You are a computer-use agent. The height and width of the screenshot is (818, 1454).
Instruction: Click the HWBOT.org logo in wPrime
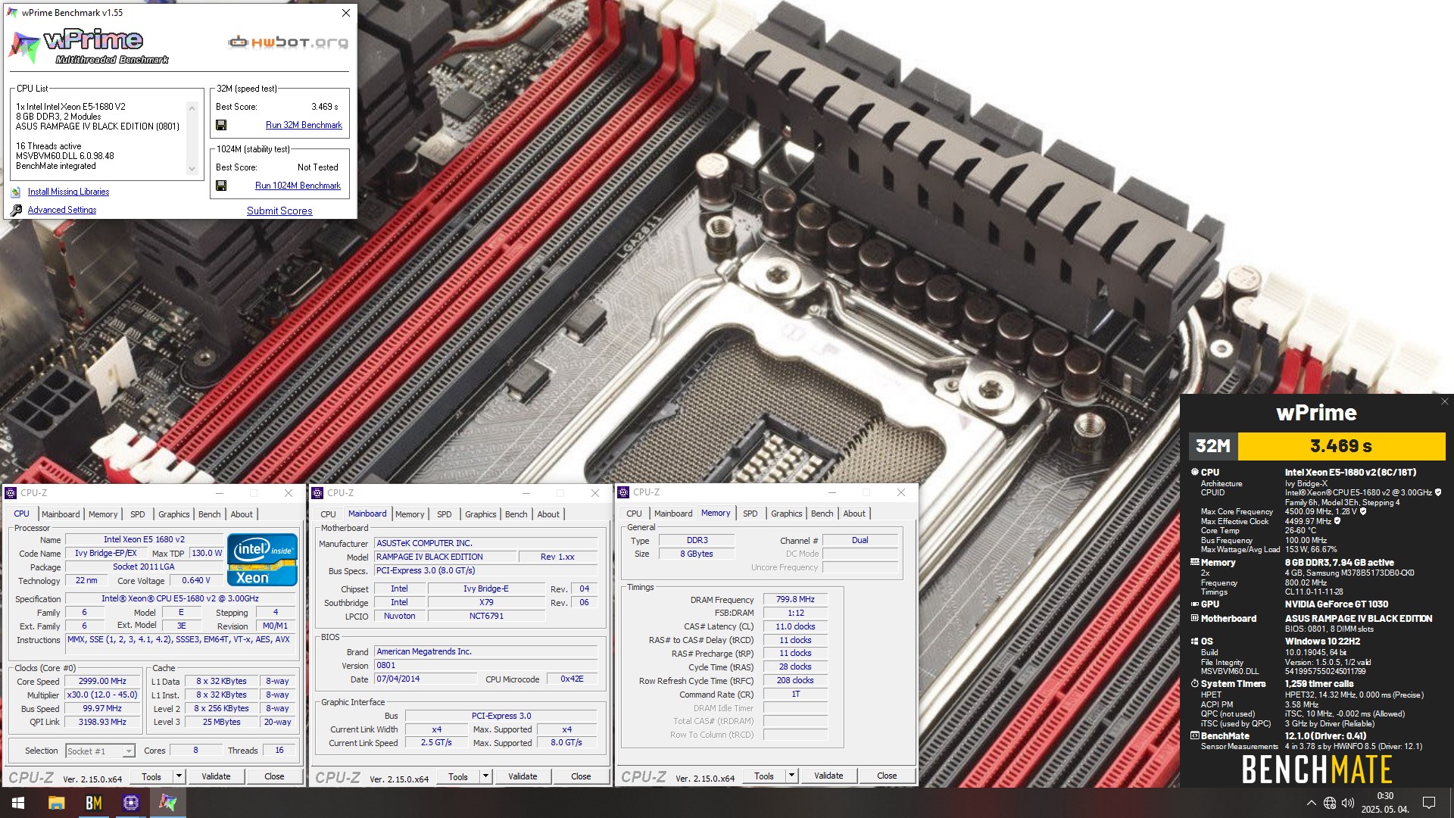[x=288, y=42]
